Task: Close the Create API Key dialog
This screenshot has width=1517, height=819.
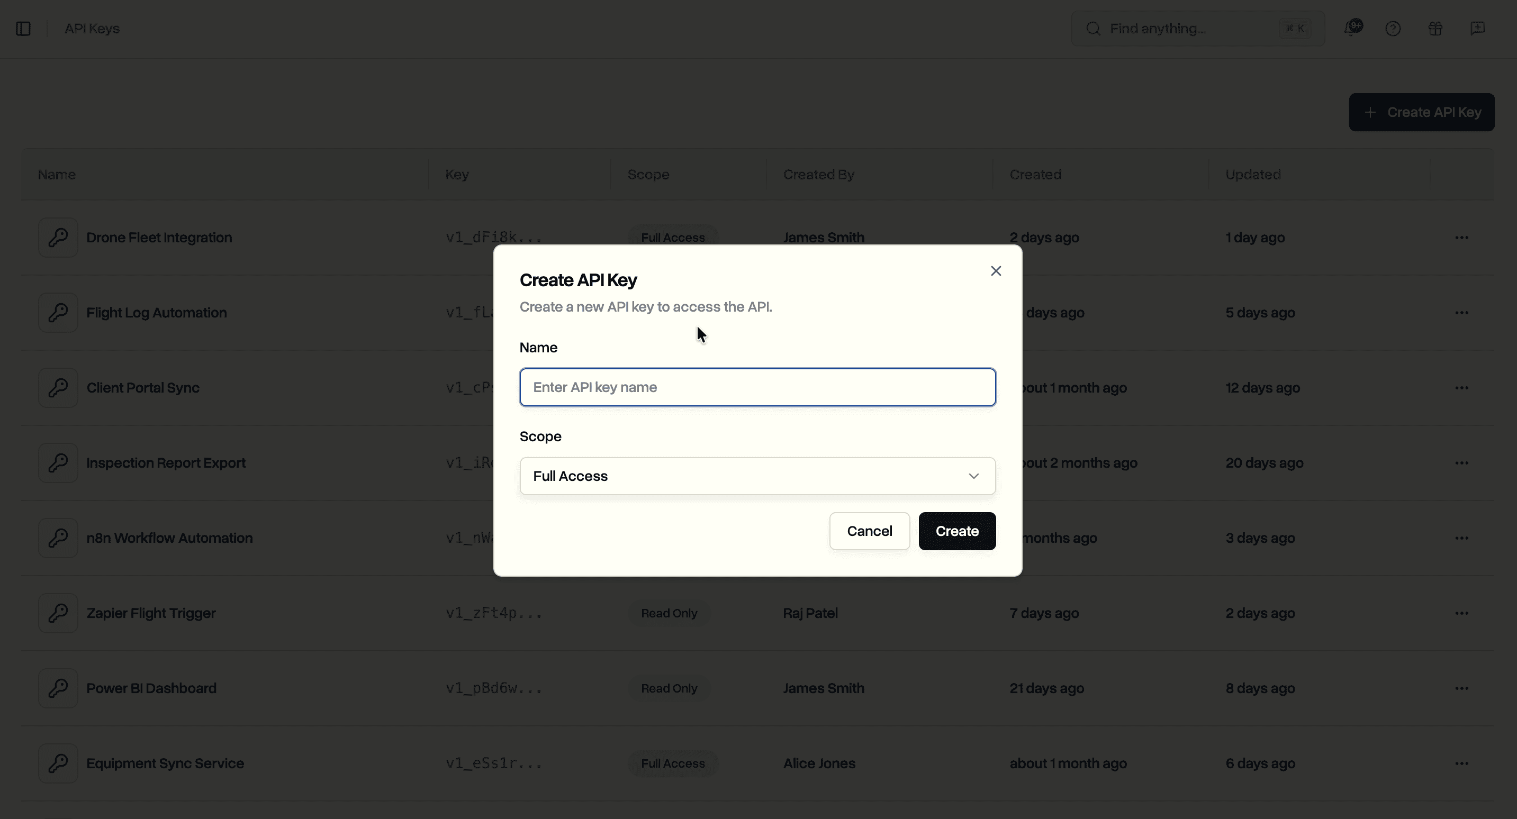Action: 996,271
